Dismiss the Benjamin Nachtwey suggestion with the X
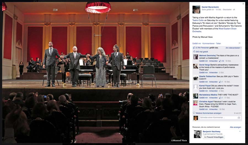The height and width of the screenshot is (145, 248). coord(240,131)
